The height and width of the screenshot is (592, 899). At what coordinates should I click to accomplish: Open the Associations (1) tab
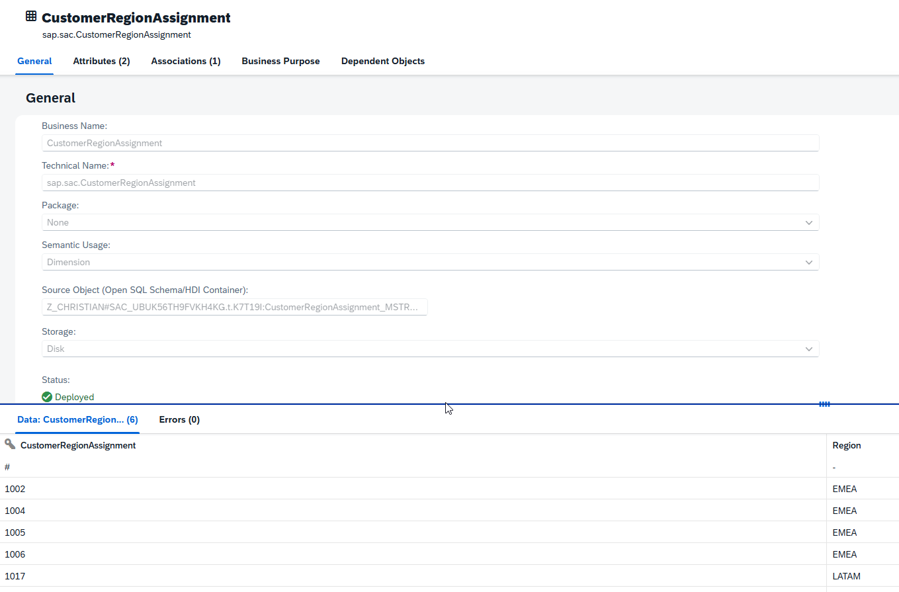click(186, 61)
